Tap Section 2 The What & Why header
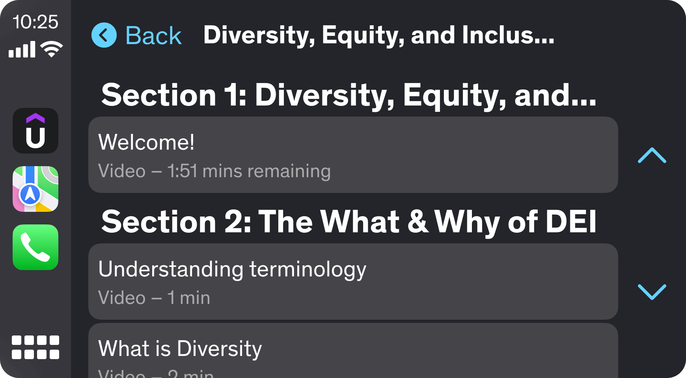This screenshot has height=378, width=686. coord(349,222)
